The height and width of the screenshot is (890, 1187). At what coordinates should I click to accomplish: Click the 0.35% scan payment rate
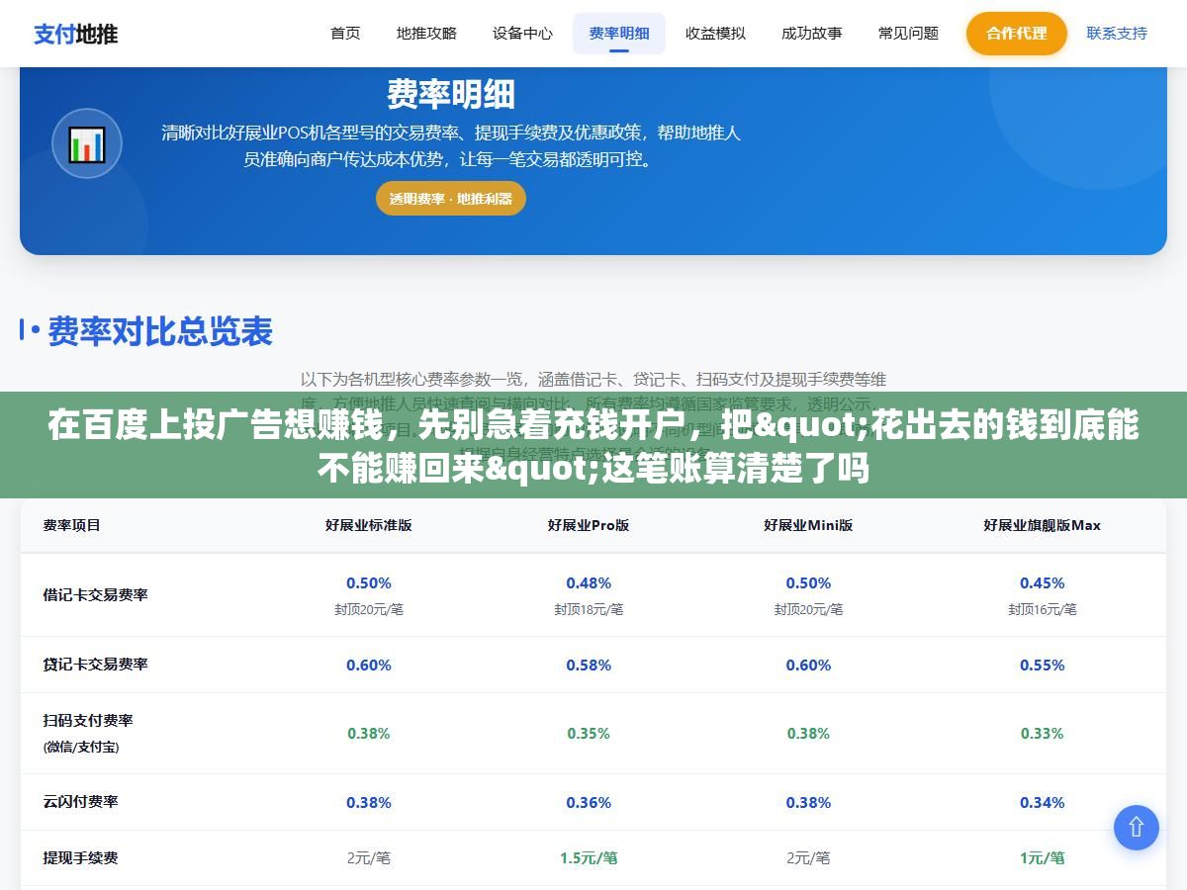(x=589, y=734)
